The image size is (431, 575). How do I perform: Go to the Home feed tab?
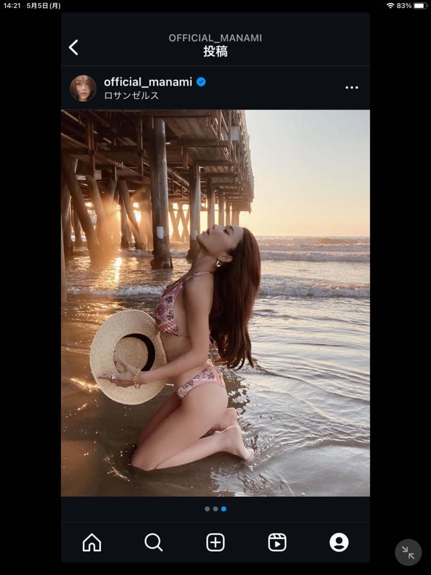(92, 543)
